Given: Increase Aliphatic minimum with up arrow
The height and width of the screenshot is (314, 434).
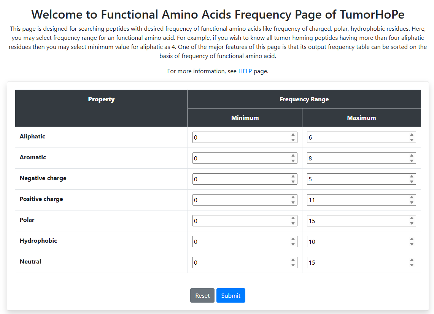Looking at the screenshot, I should 293,135.
